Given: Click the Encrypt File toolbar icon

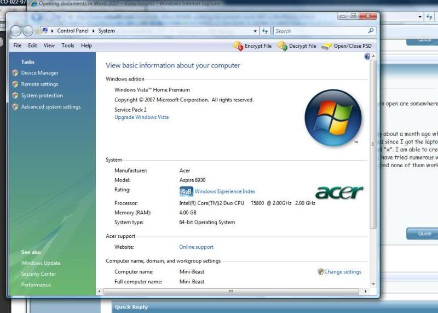Looking at the screenshot, I should pyautogui.click(x=238, y=46).
